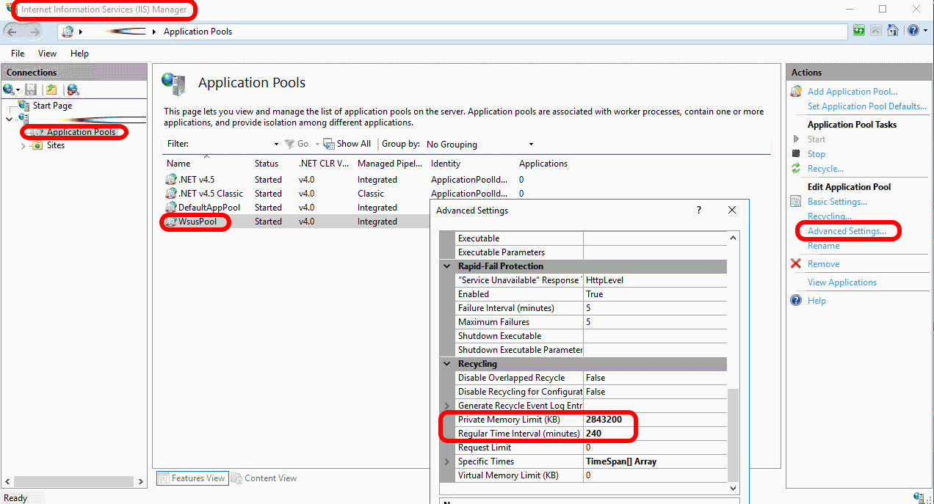
Task: Open Basic Settings from Actions pane
Action: 837,202
